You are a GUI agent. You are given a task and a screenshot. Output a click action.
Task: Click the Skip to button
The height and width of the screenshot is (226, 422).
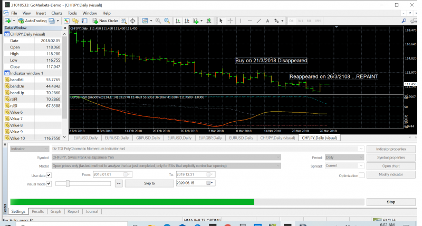149,183
